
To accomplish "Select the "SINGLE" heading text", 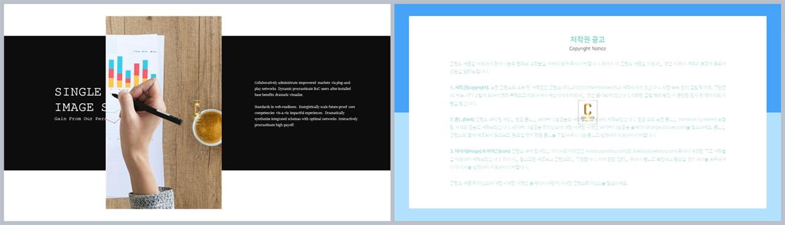I will (x=78, y=92).
